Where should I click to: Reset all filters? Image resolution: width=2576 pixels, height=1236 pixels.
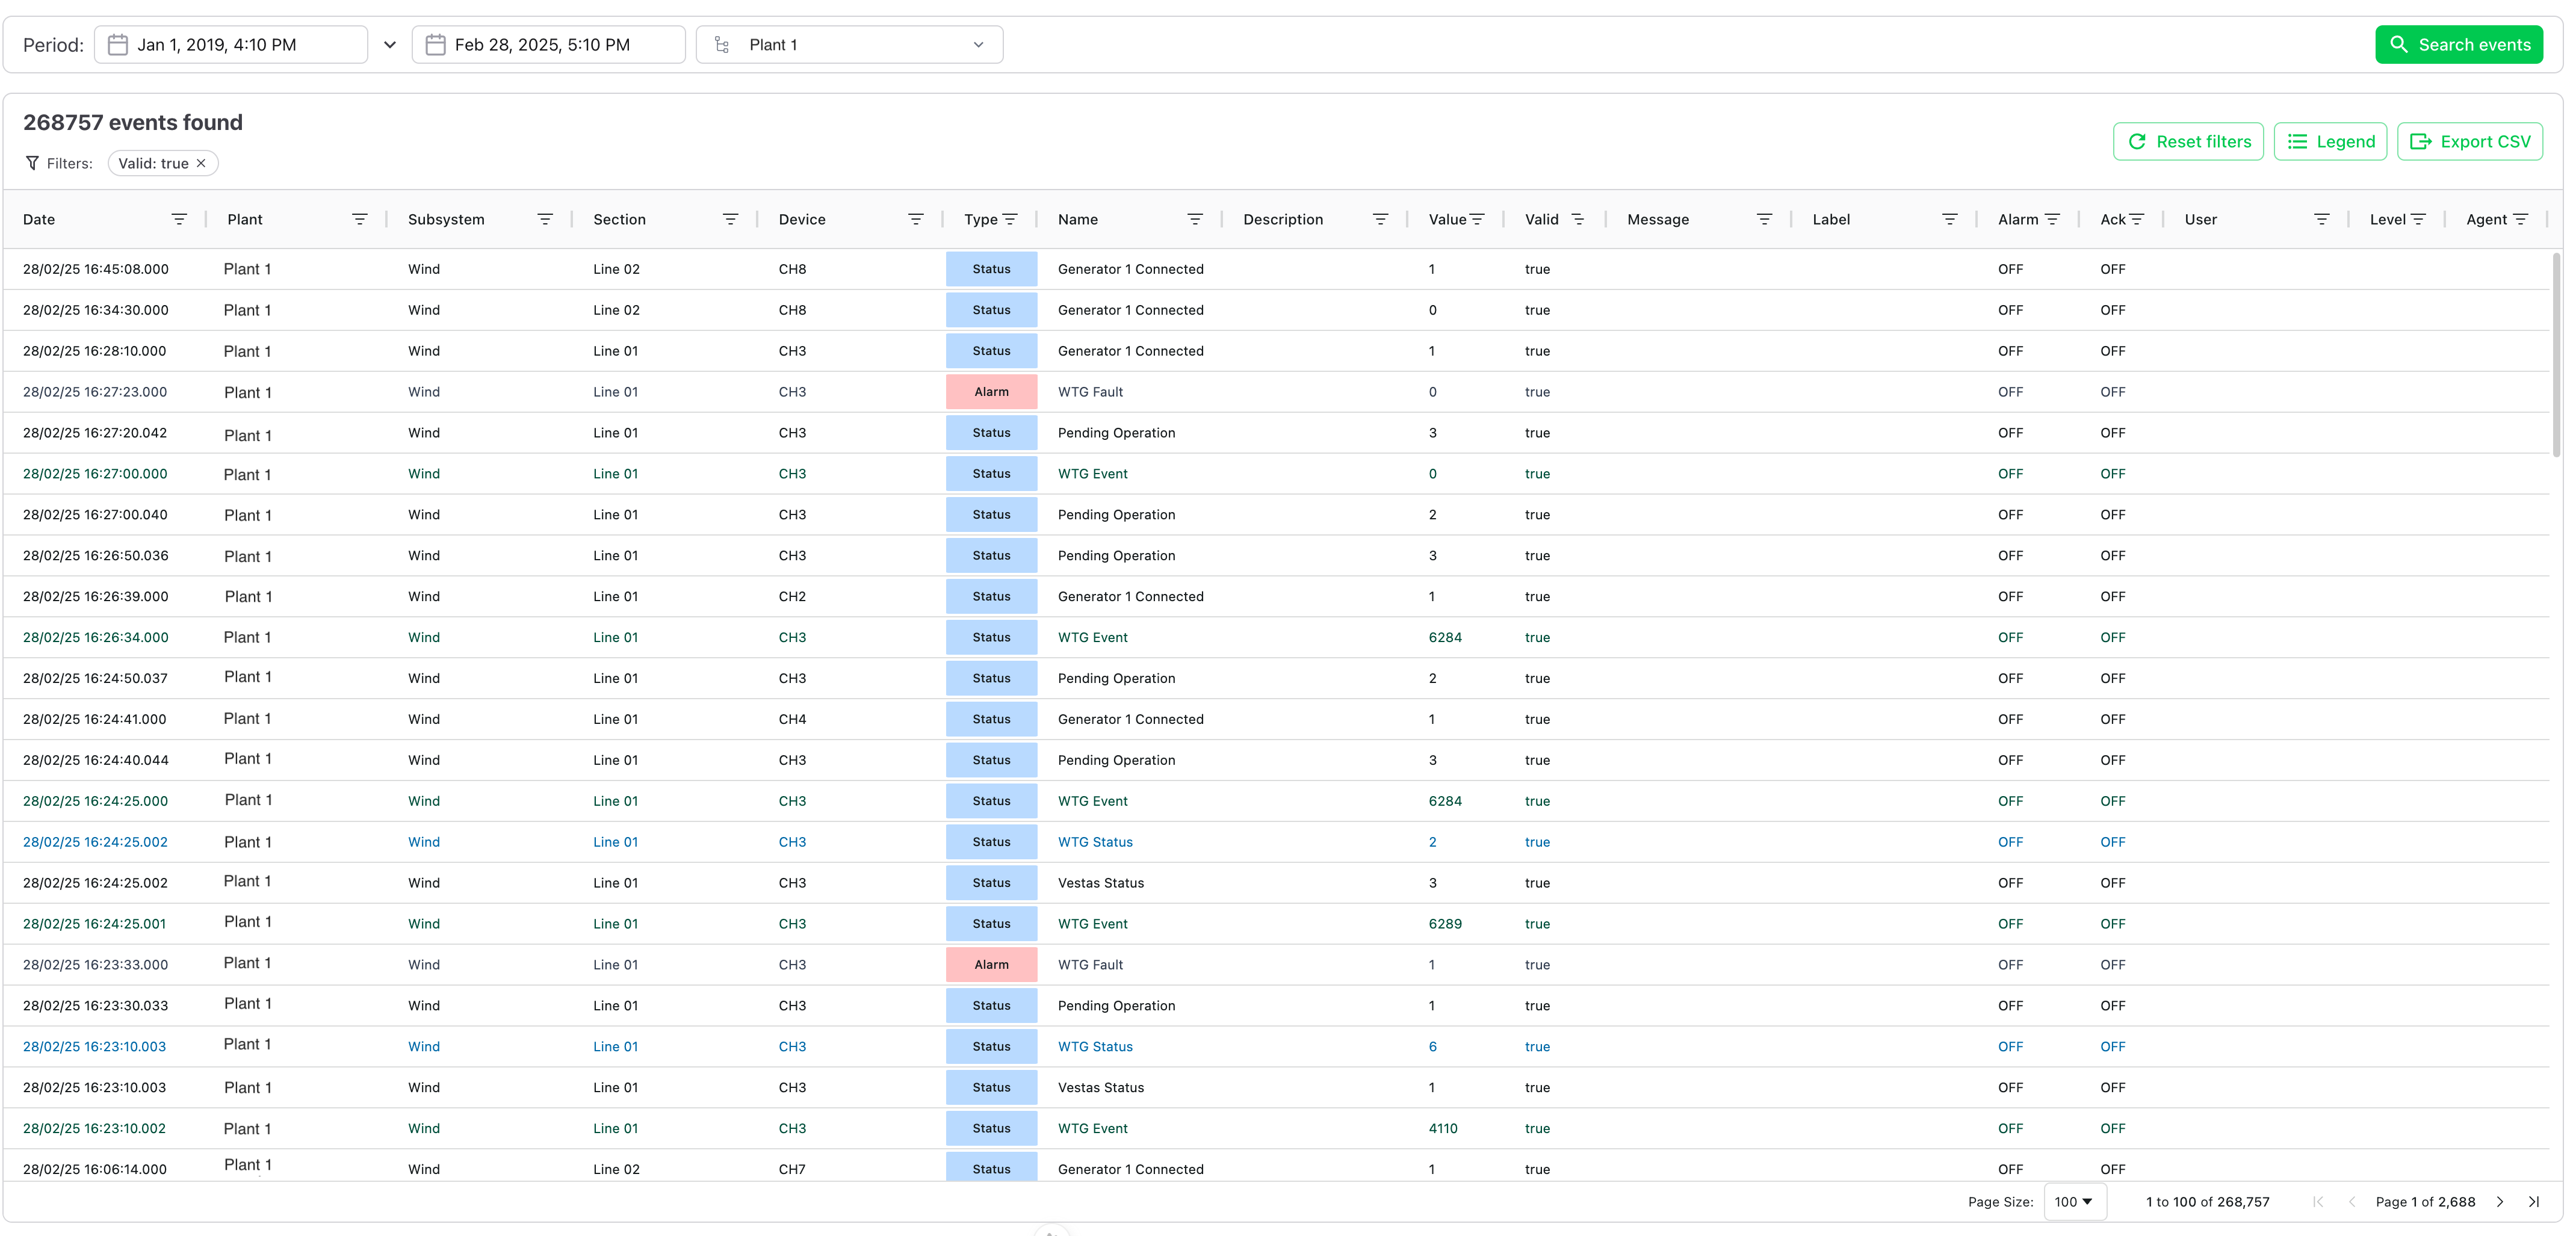click(x=2188, y=141)
